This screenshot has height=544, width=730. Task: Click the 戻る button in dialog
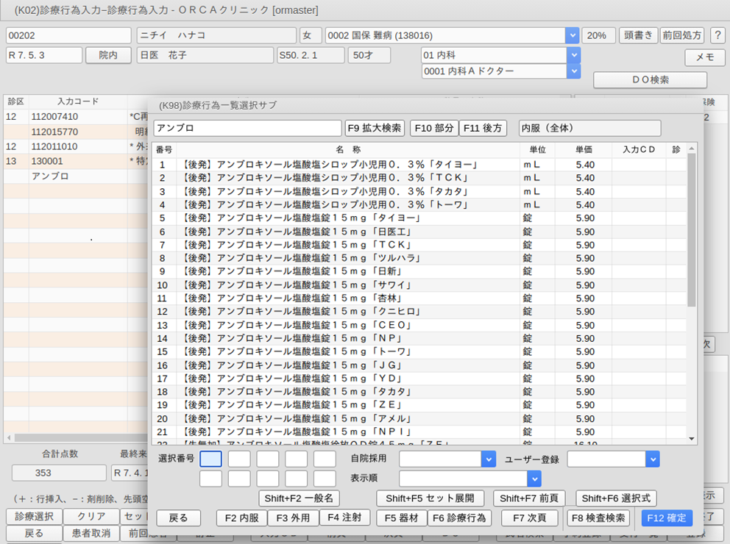pyautogui.click(x=178, y=518)
